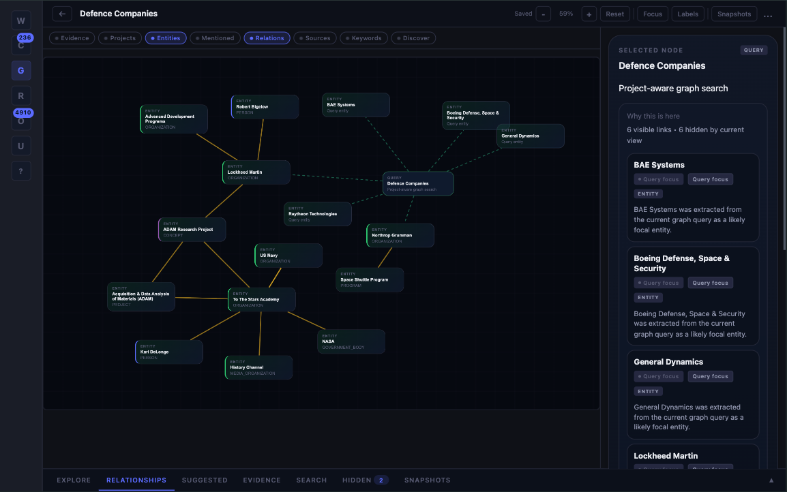The width and height of the screenshot is (787, 492).
Task: Toggle the Discover filter chip
Action: tap(413, 38)
